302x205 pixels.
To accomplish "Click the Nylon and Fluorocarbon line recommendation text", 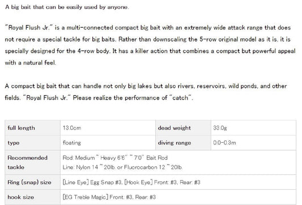I will coord(122,167).
